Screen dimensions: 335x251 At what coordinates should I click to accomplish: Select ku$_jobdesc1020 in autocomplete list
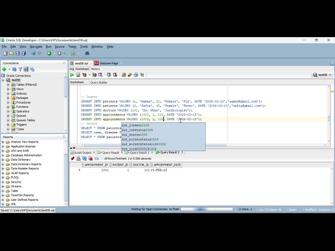pyautogui.click(x=163, y=125)
